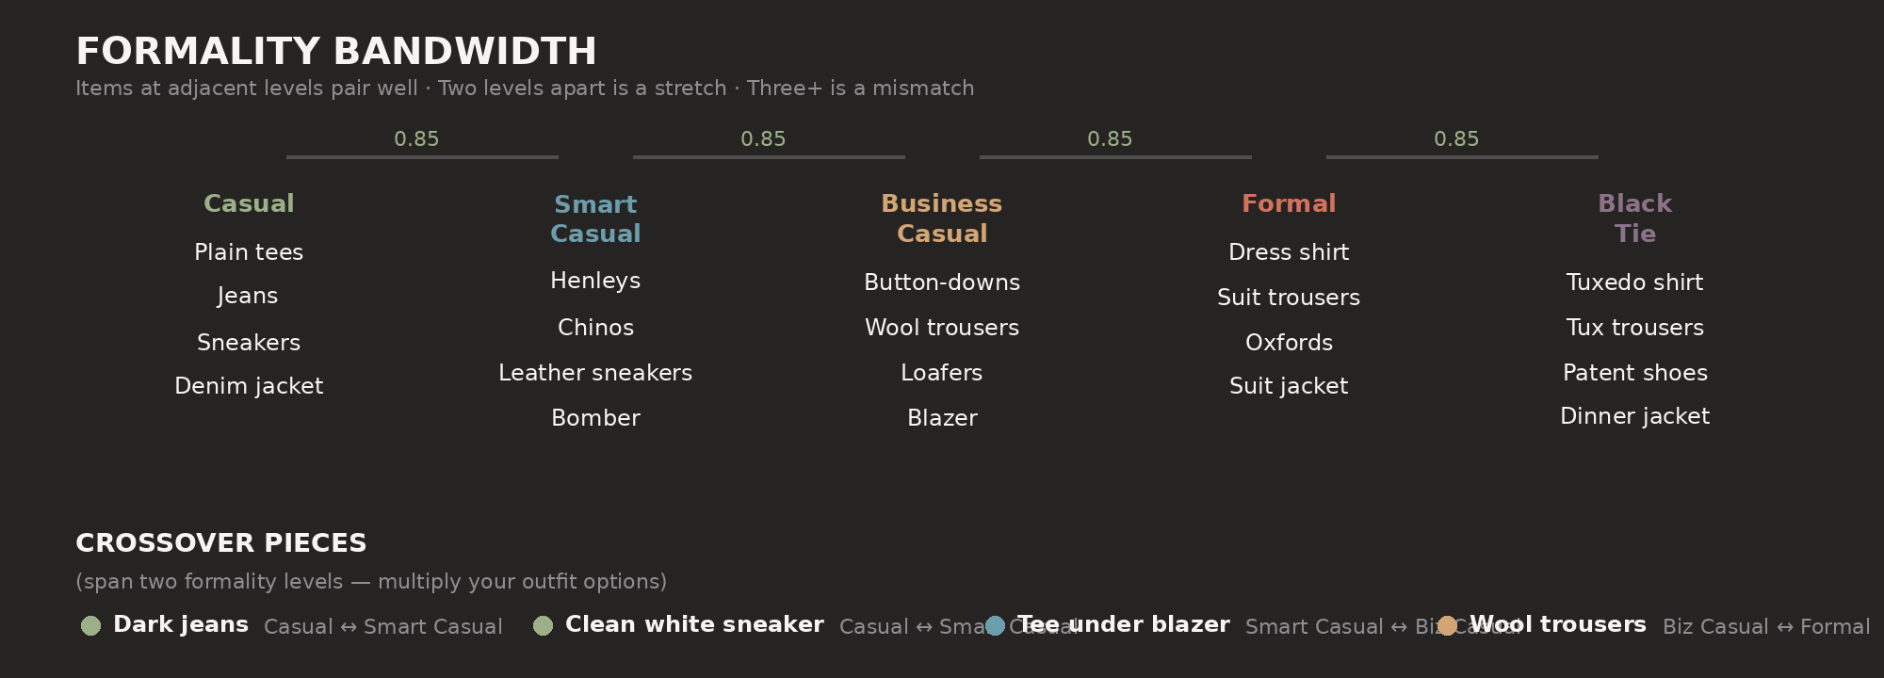This screenshot has width=1884, height=678.
Task: Click 0.85 between Formal and Black Tie
Action: click(1456, 139)
